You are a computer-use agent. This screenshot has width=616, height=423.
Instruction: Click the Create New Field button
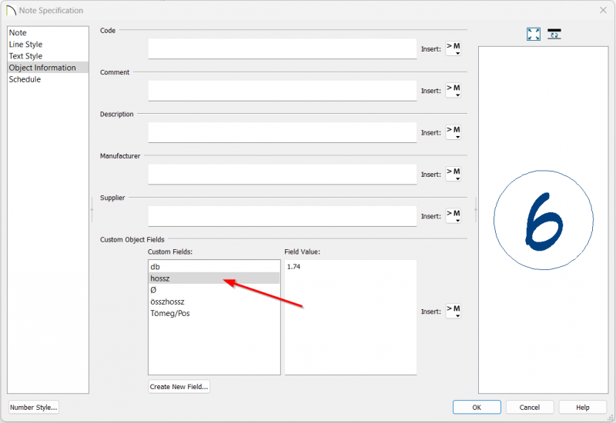click(x=179, y=387)
